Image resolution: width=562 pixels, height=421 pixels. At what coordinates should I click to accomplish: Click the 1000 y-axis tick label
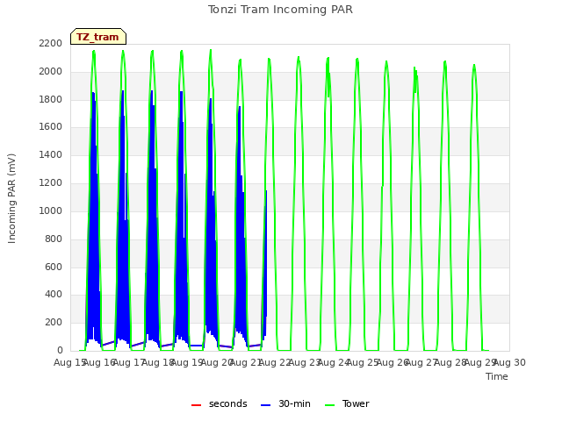click(51, 210)
